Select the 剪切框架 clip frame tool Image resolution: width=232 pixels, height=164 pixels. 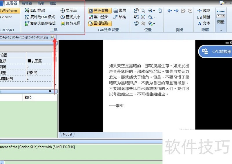[35, 10]
